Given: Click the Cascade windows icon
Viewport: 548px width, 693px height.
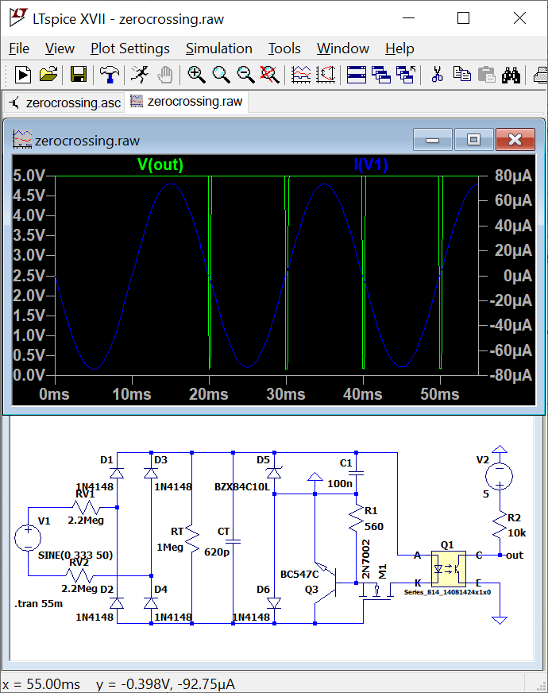Looking at the screenshot, I should click(x=381, y=75).
